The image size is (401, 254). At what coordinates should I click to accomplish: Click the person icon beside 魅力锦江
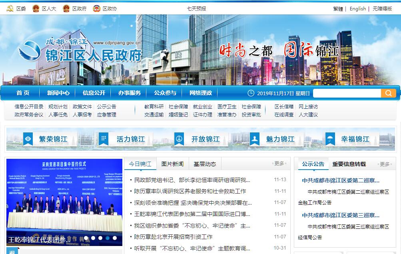255,139
